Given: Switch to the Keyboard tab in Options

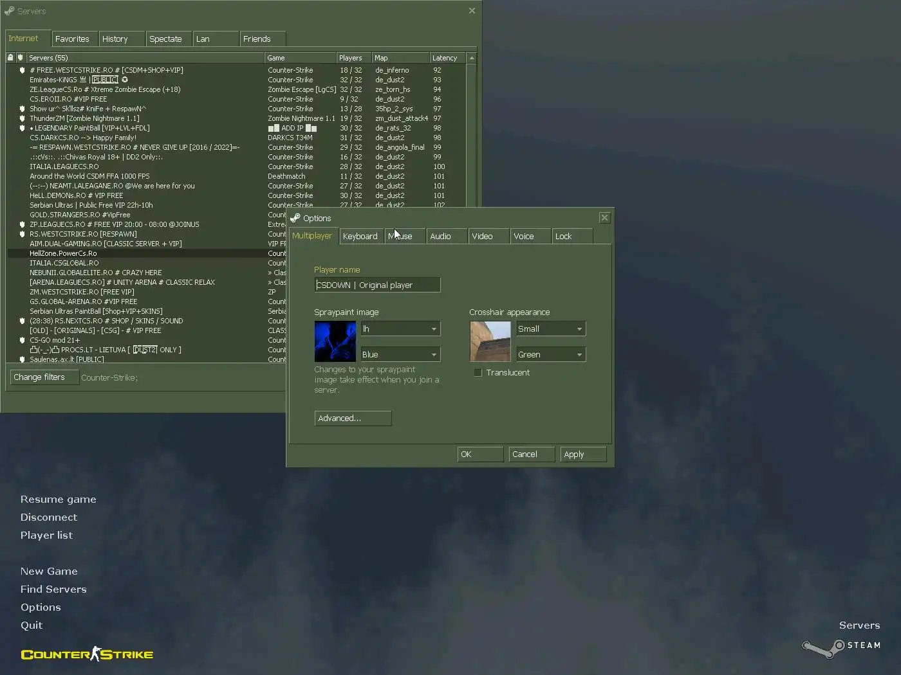Looking at the screenshot, I should point(361,236).
